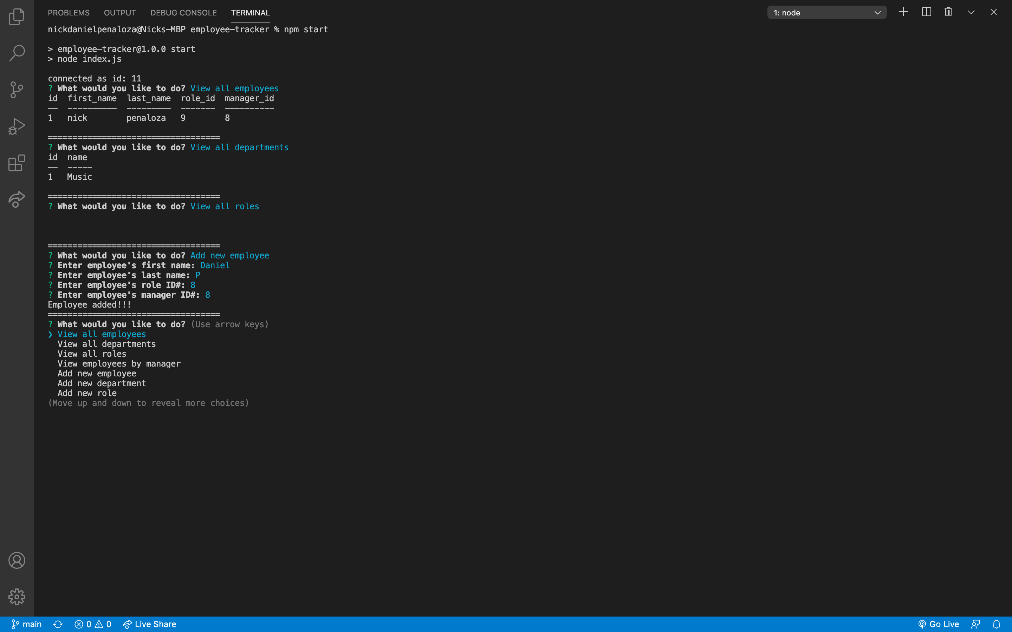
Task: Select 'Add new role' option
Action: coord(87,393)
